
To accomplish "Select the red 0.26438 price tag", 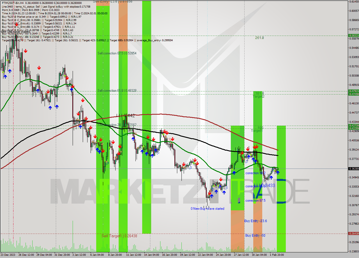I will coord(354,233).
